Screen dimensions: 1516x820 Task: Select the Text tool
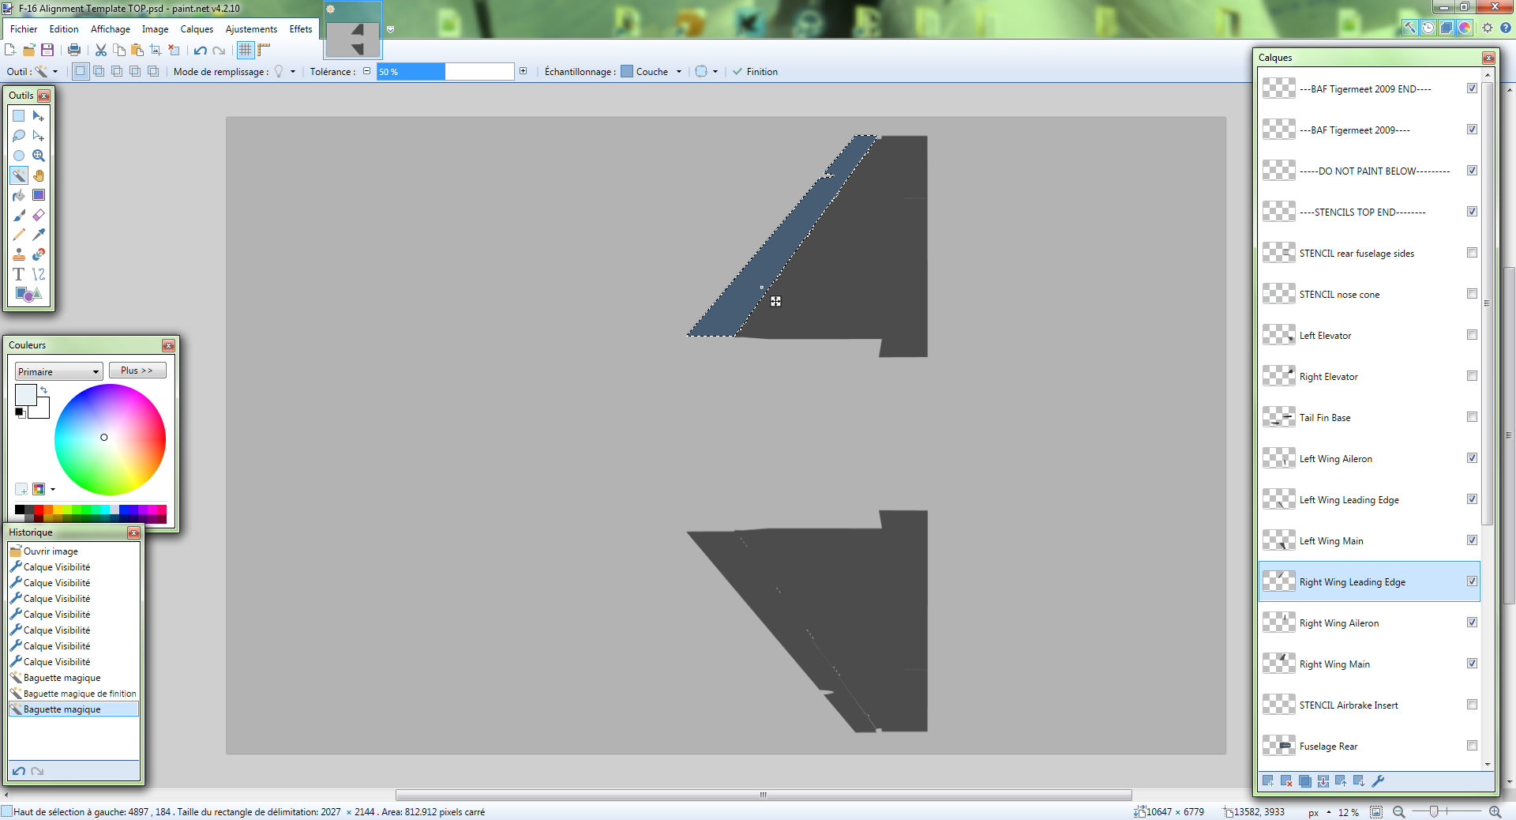pos(19,274)
